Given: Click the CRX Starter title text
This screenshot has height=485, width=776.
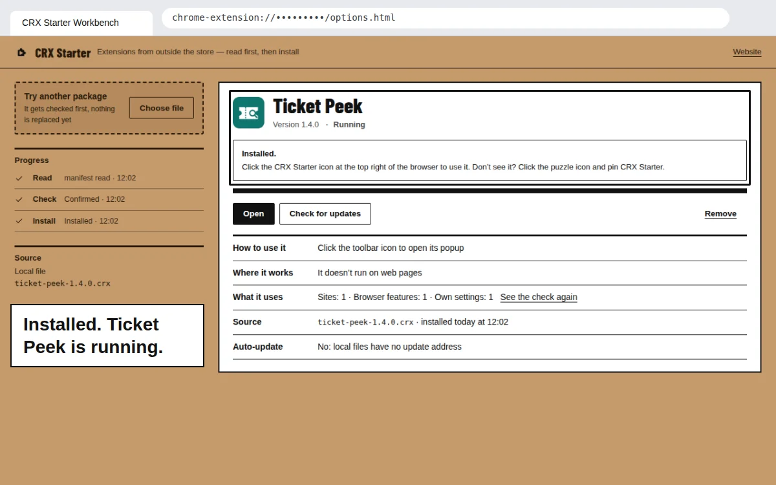Looking at the screenshot, I should [x=63, y=53].
